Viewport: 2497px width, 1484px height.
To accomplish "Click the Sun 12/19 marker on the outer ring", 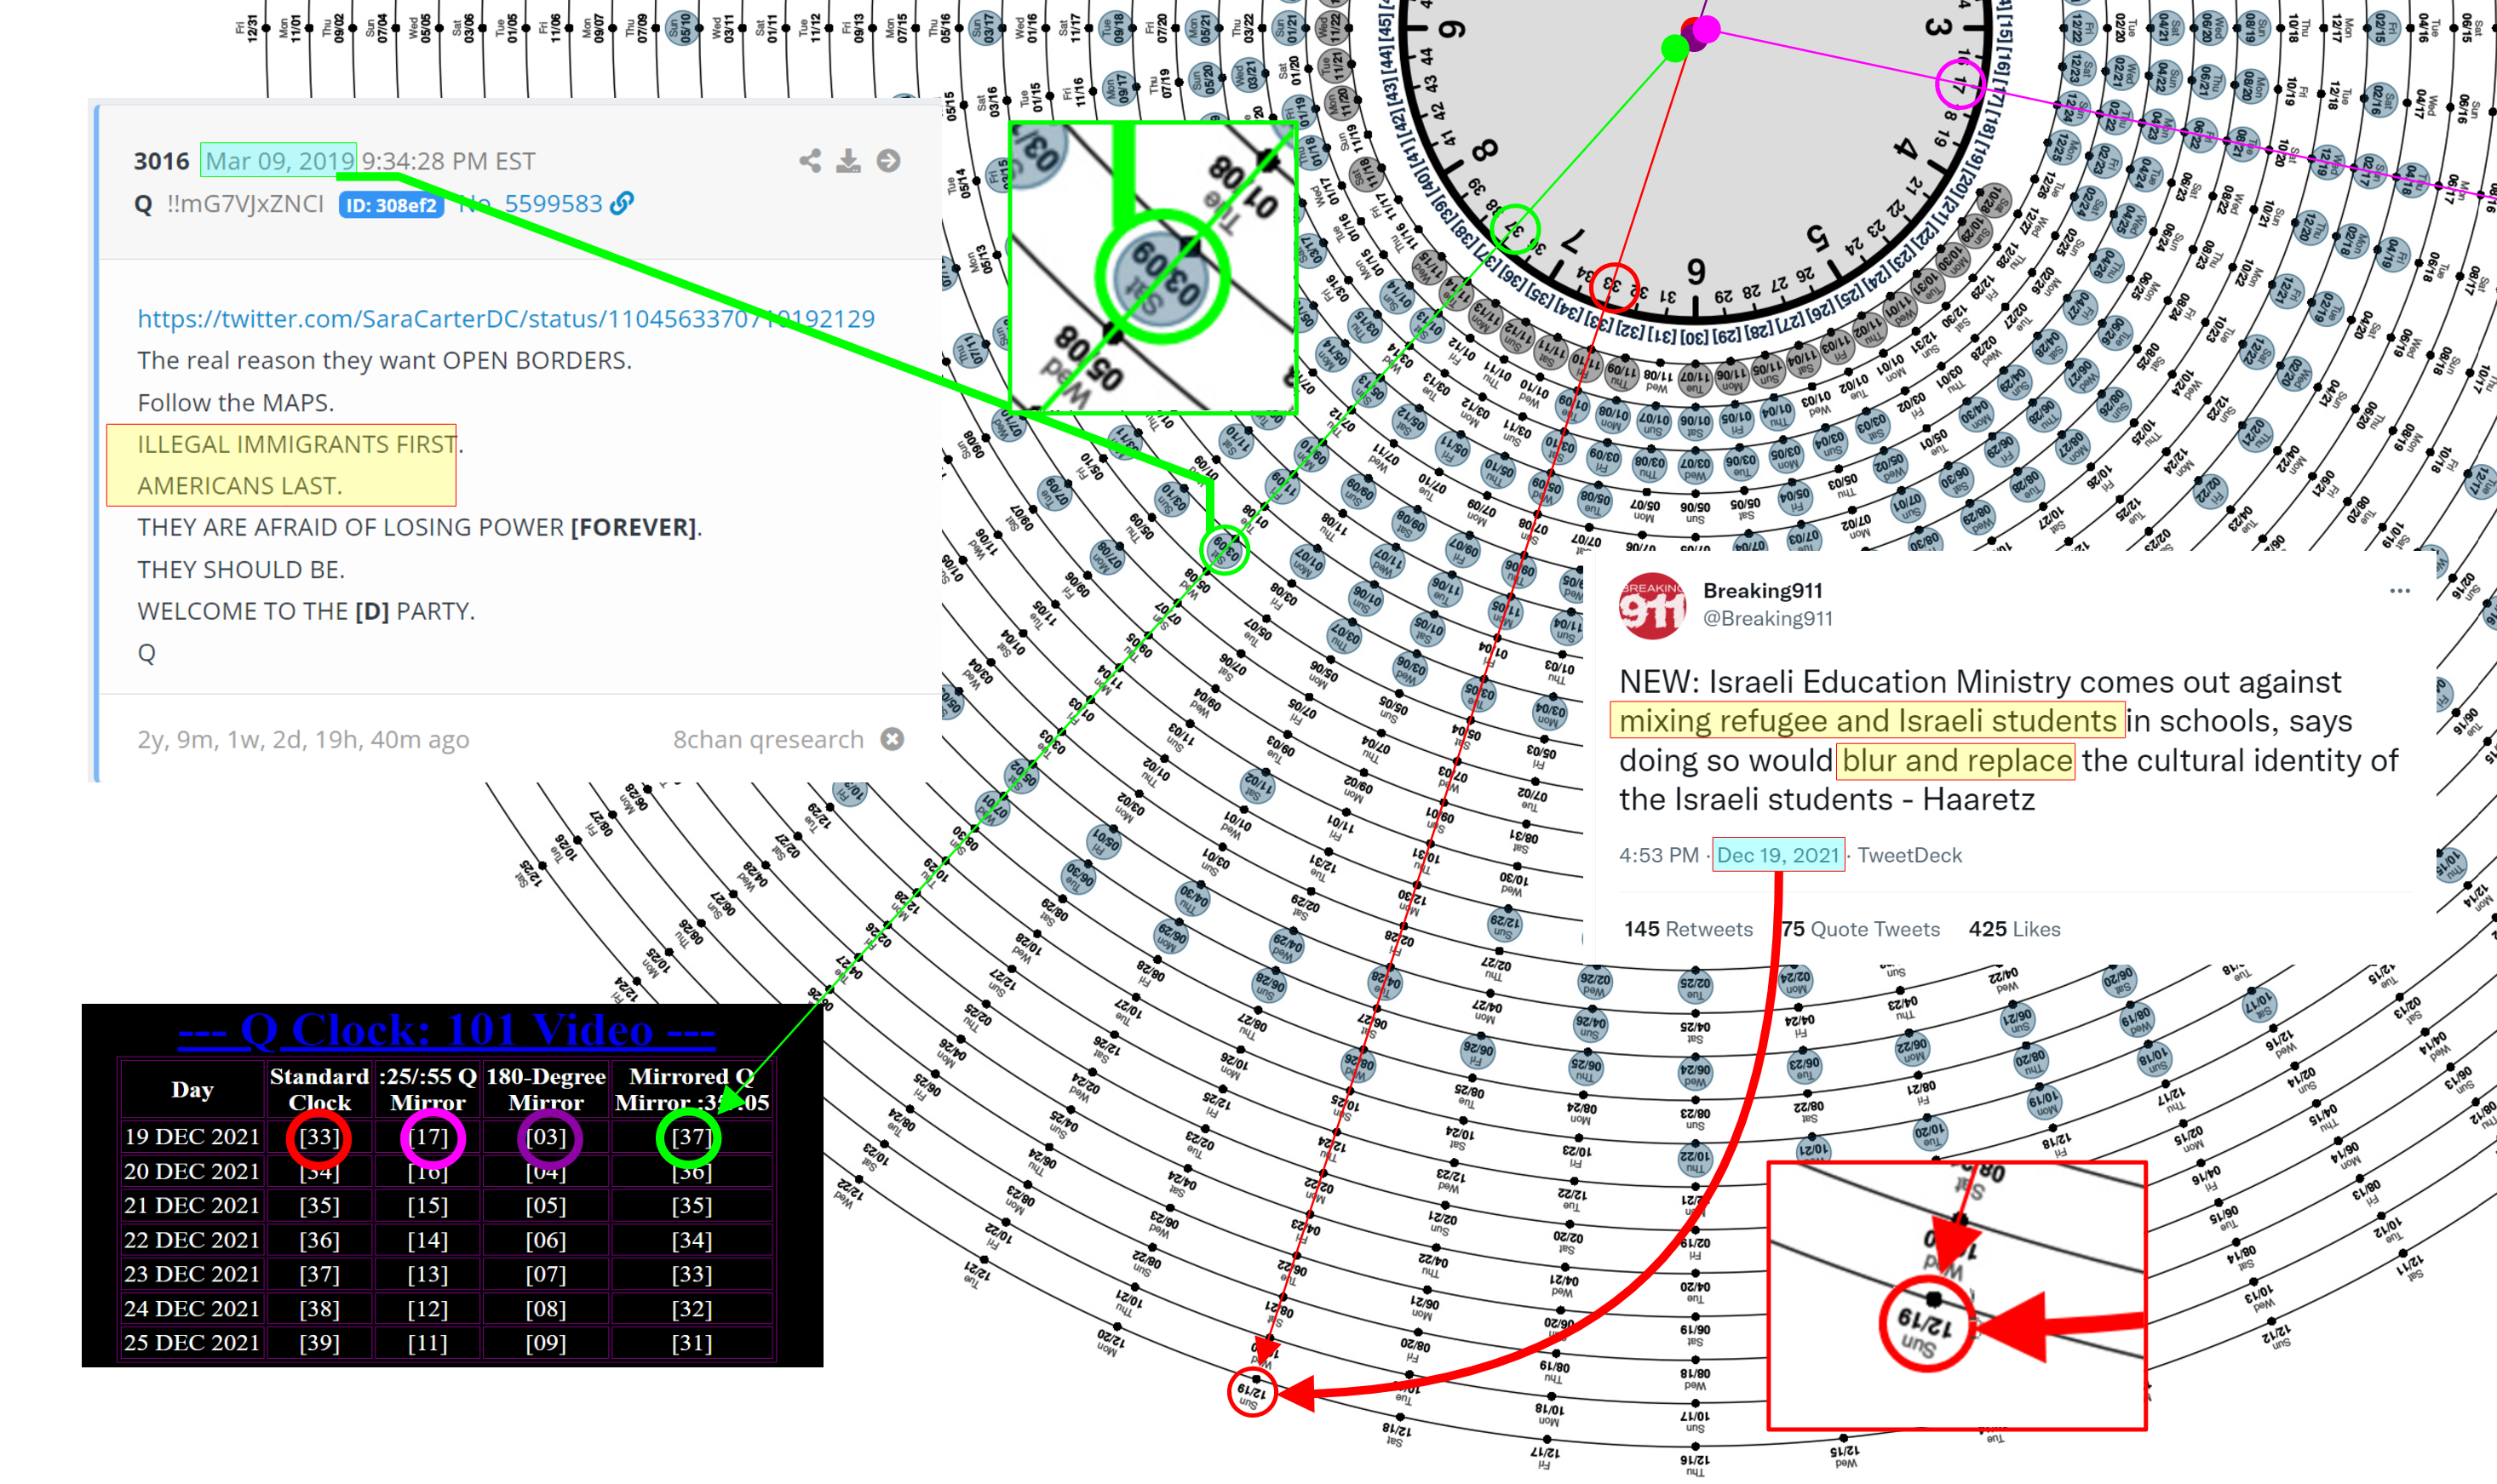I will [1252, 1392].
